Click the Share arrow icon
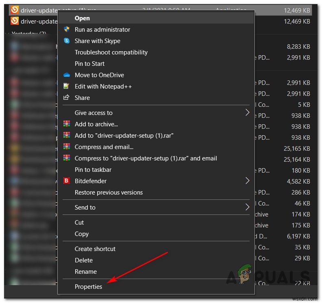This screenshot has width=322, height=303. tap(66, 97)
